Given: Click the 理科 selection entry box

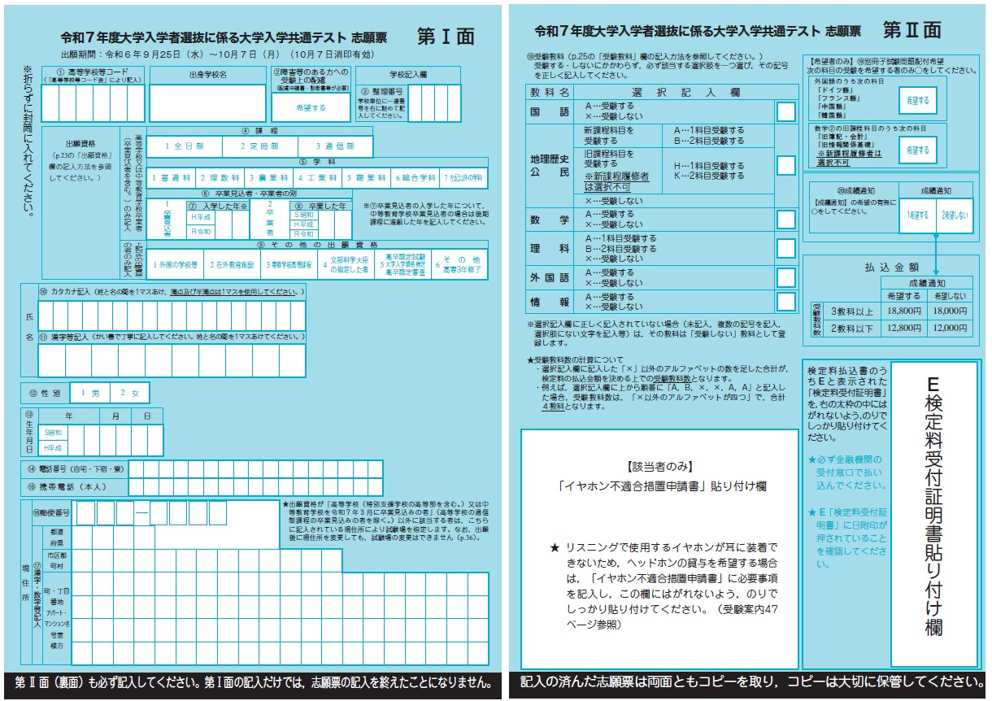Looking at the screenshot, I should (785, 249).
